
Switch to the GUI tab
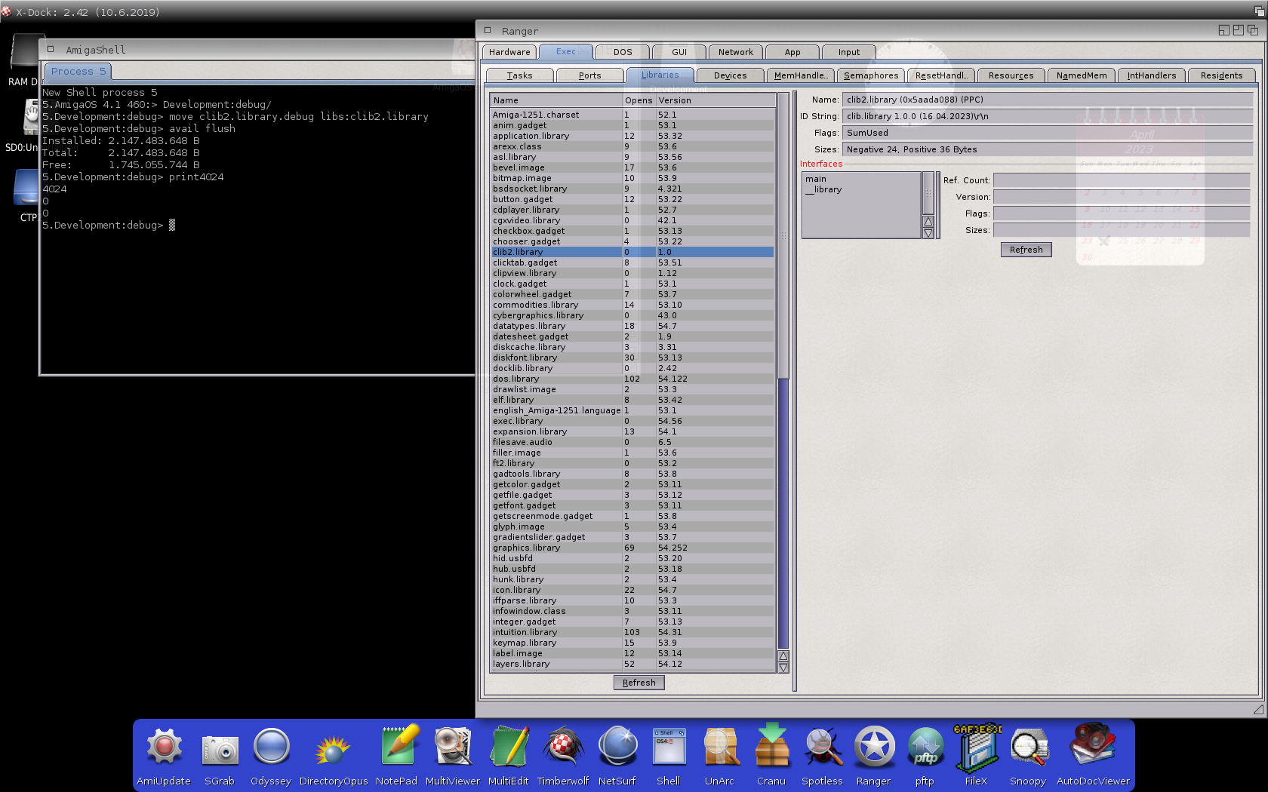coord(679,52)
